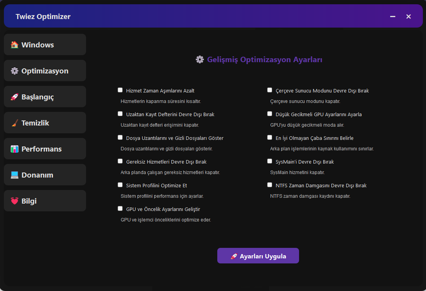Click description 'Hizmetlerin kapanma süresini kısaltır.'
The width and height of the screenshot is (426, 291).
160,101
